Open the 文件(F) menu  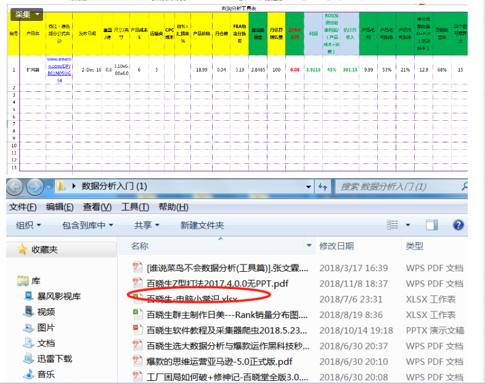click(x=23, y=207)
